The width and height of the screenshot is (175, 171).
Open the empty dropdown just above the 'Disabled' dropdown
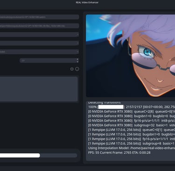coord(39,43)
